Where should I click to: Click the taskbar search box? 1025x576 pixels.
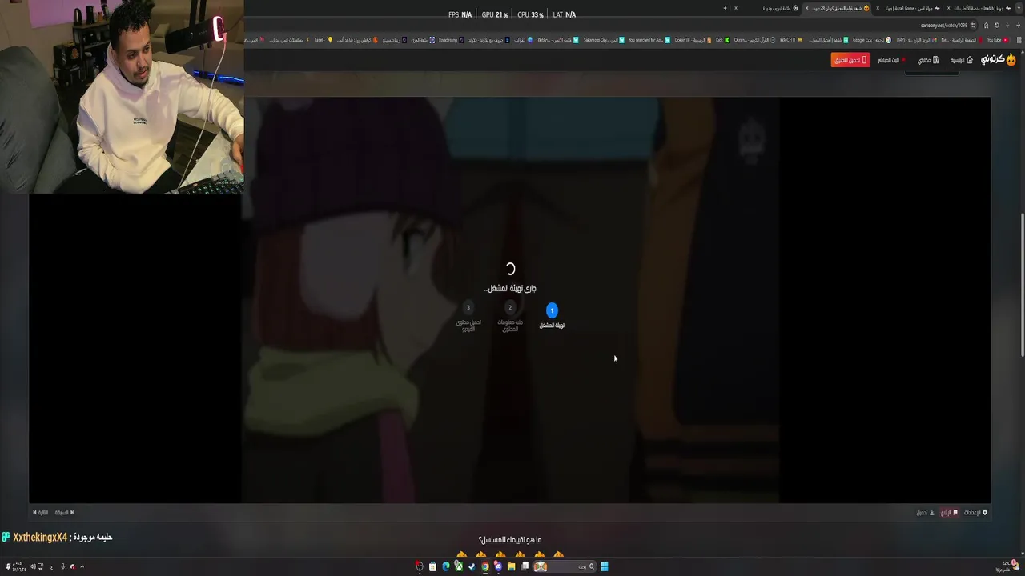(565, 566)
